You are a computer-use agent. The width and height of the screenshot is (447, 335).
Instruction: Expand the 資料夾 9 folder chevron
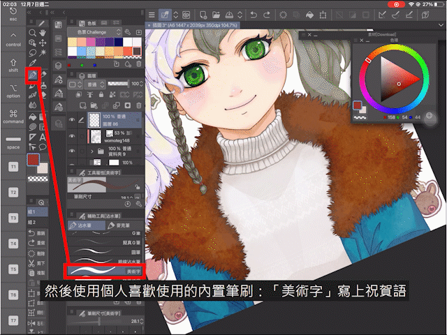pyautogui.click(x=91, y=151)
